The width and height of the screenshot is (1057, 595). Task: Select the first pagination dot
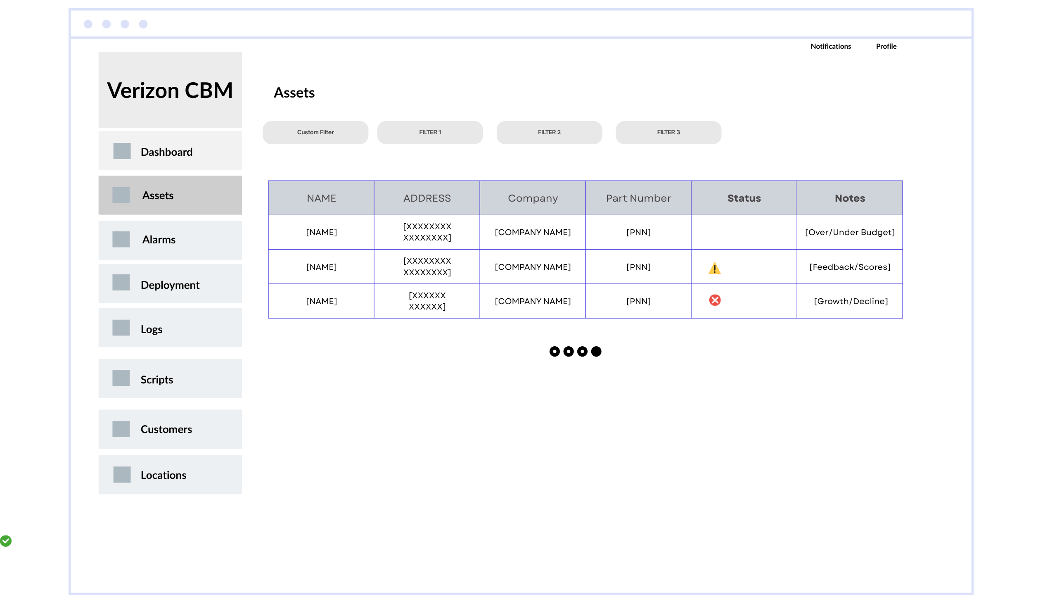click(x=555, y=352)
